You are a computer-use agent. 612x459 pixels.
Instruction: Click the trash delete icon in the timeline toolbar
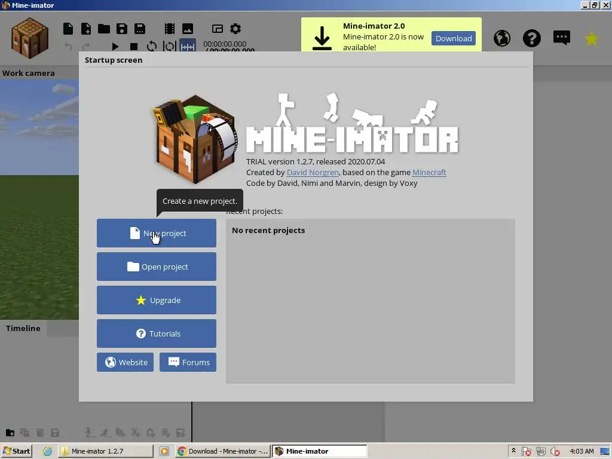point(40,433)
